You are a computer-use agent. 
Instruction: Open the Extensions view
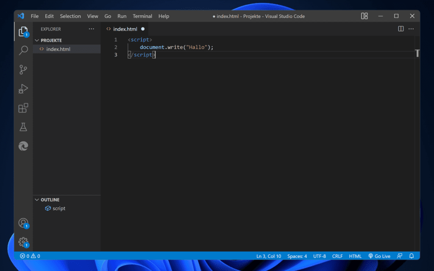(23, 108)
